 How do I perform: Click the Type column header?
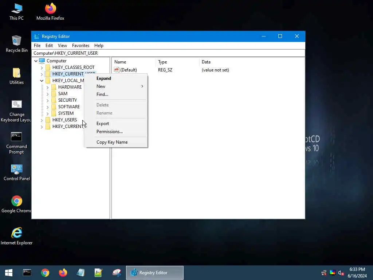coord(178,62)
